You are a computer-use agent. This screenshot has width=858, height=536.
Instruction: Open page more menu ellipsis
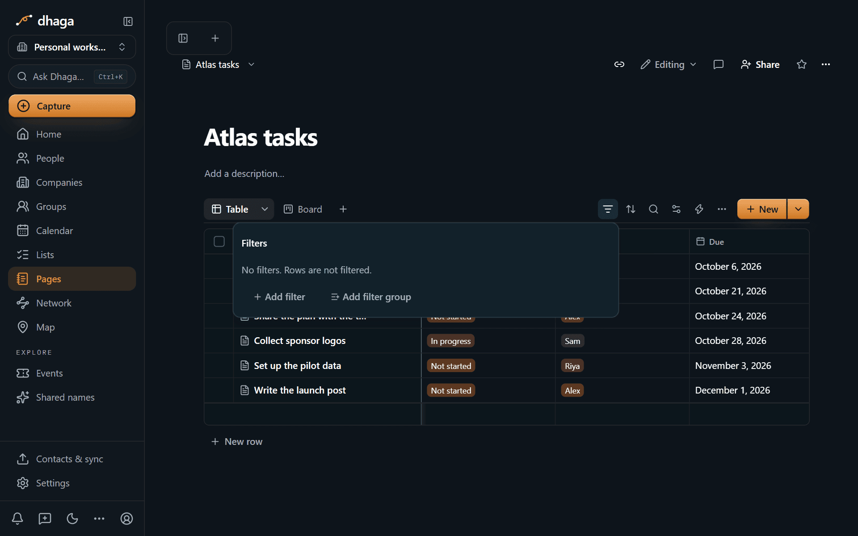coord(825,64)
